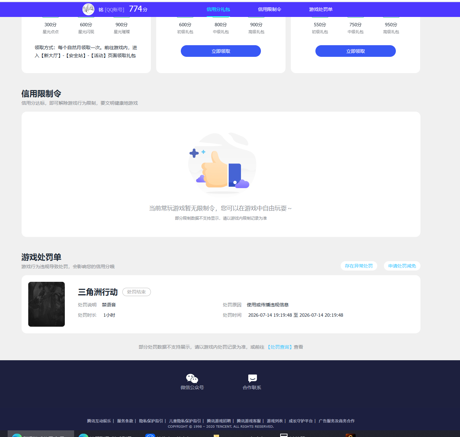Select the 800分 中级礼包 tier
This screenshot has height=437, width=460.
coord(221,28)
